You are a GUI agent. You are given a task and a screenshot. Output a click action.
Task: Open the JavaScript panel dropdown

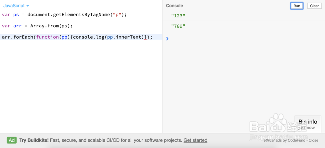tap(16, 6)
